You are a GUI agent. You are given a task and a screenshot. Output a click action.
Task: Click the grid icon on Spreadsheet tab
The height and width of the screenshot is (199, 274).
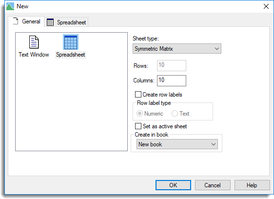tap(50, 22)
